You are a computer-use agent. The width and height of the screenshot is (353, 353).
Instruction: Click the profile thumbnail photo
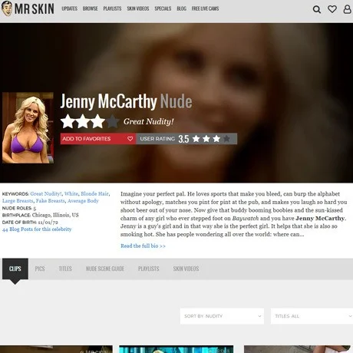coord(28,128)
